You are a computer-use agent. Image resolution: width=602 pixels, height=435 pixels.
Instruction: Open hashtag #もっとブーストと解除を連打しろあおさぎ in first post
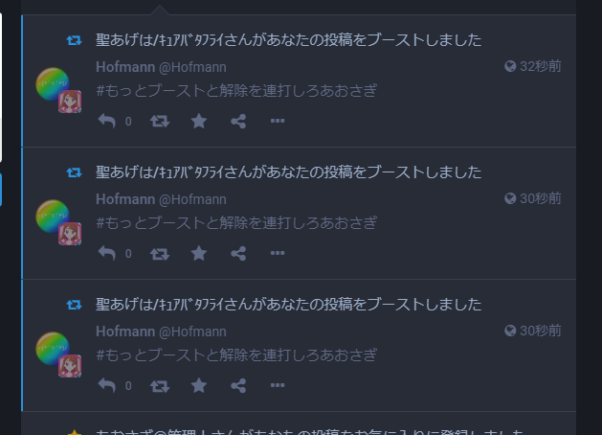(x=236, y=91)
